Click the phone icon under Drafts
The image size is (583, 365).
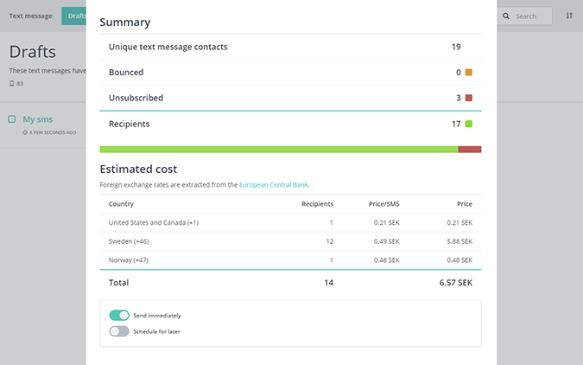point(12,84)
